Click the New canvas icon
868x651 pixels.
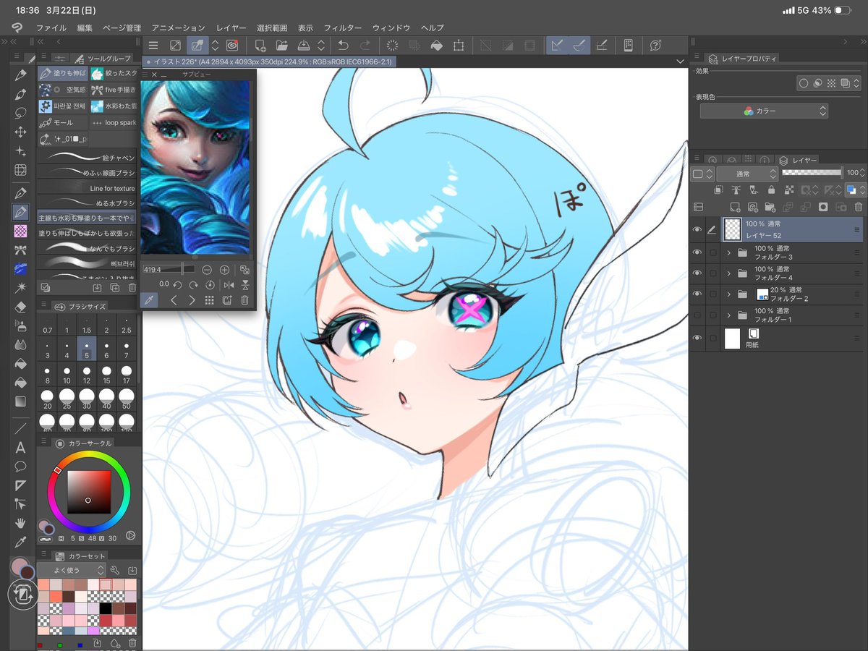(261, 46)
